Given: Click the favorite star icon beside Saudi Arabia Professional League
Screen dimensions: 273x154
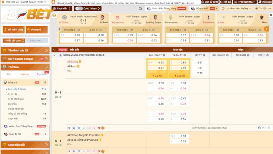Looking at the screenshot, I should click(x=60, y=55).
